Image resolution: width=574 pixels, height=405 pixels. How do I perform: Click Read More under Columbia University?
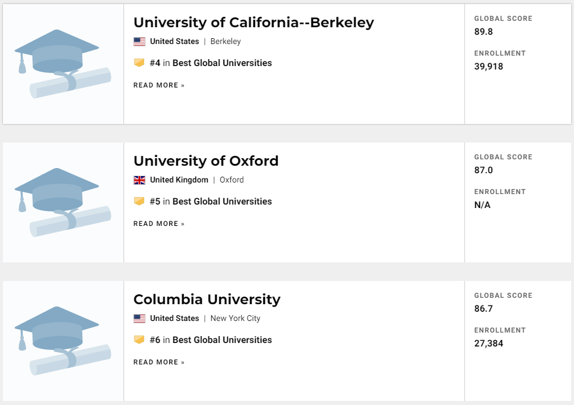click(x=159, y=362)
